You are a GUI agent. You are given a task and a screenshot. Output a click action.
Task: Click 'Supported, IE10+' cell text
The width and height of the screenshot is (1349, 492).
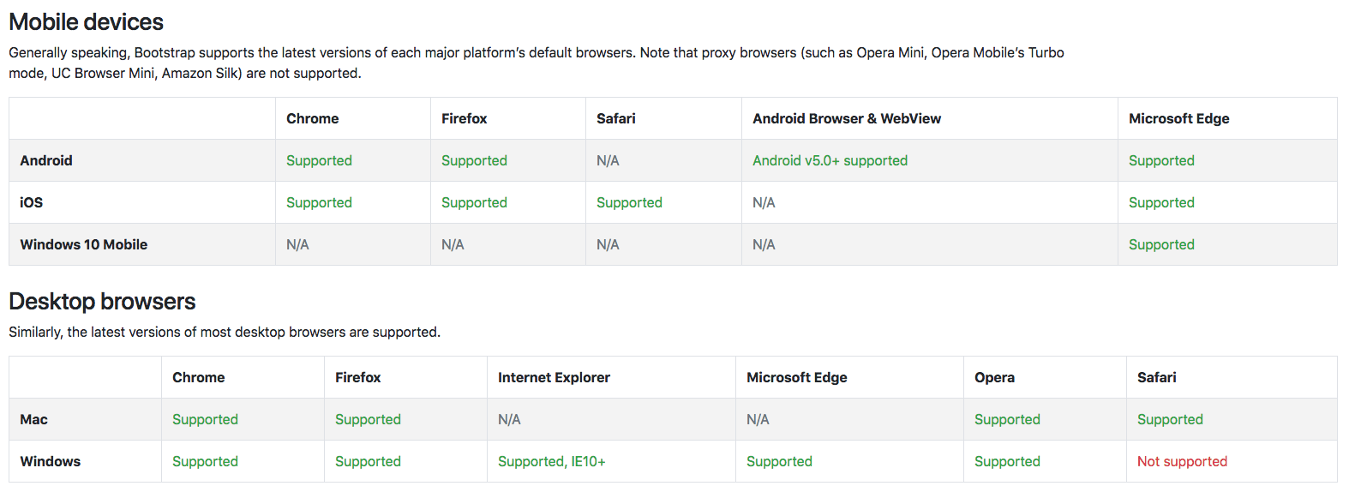551,461
